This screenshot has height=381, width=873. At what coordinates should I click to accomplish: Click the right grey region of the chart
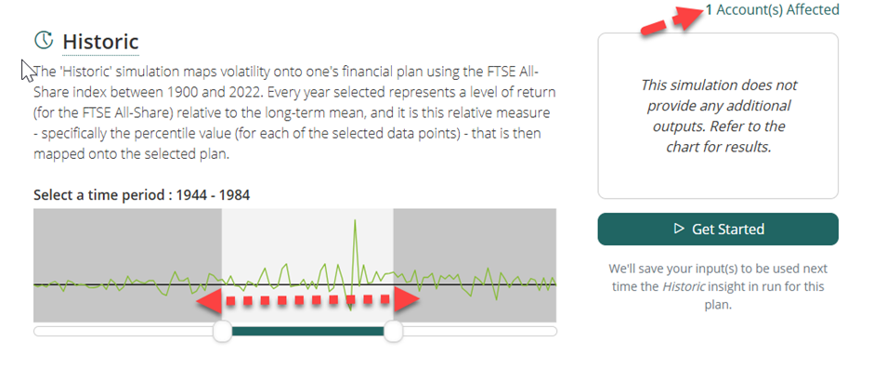click(x=475, y=242)
